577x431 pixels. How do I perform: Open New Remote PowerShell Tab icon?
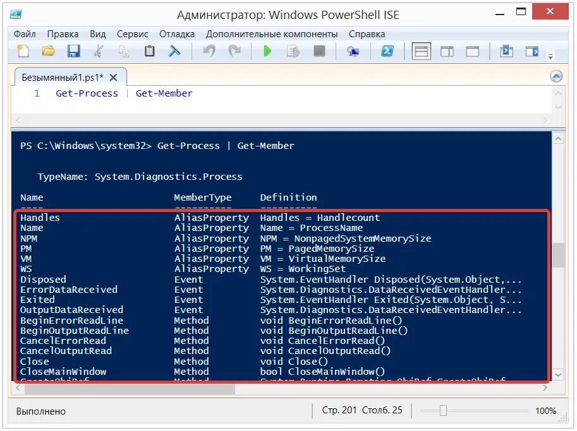pos(353,51)
